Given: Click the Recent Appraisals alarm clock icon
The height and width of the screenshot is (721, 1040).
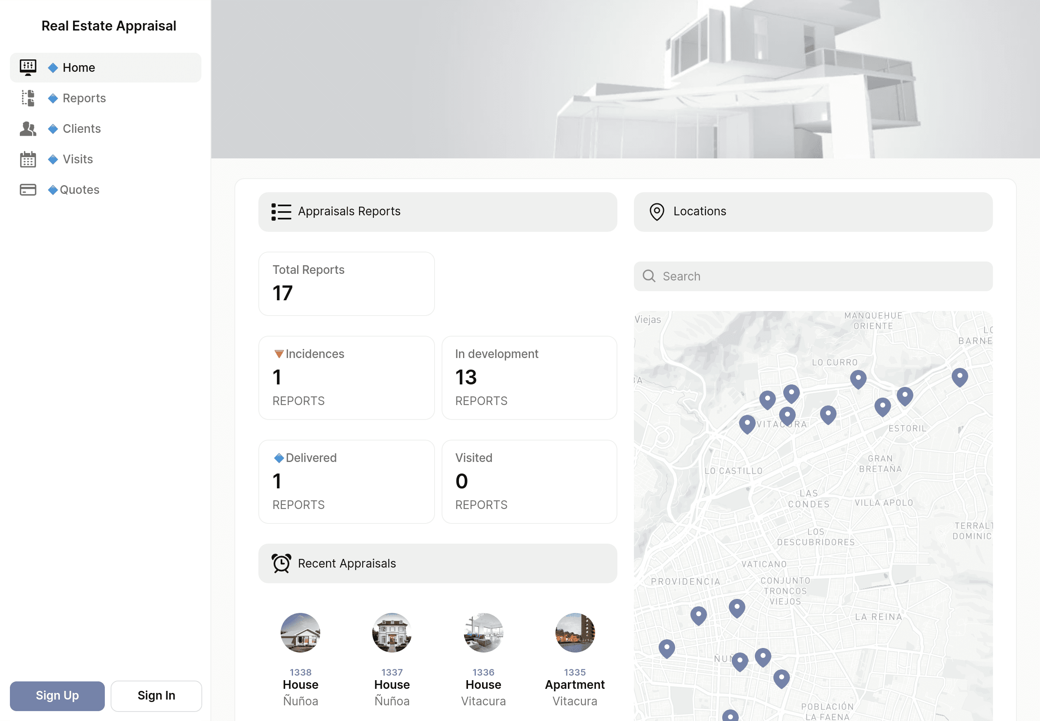Looking at the screenshot, I should click(x=281, y=563).
